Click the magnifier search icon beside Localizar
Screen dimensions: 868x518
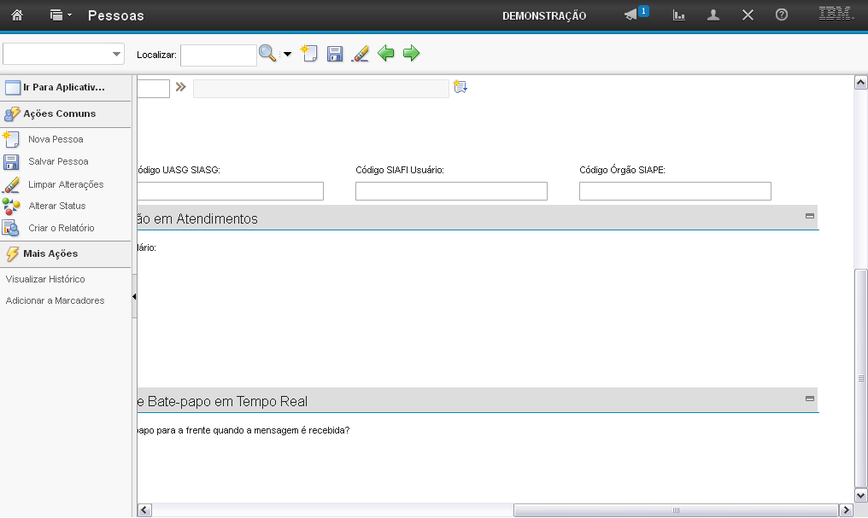[x=267, y=54]
